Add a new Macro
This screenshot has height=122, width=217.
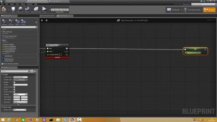(17, 22)
